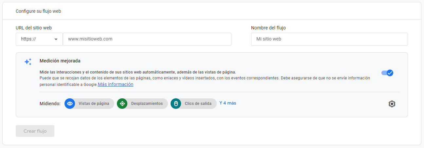Click the Nombre del flujo label
This screenshot has width=424, height=148.
[268, 28]
